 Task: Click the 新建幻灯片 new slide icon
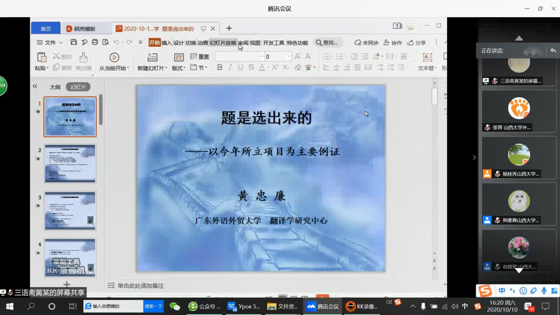pos(152,57)
